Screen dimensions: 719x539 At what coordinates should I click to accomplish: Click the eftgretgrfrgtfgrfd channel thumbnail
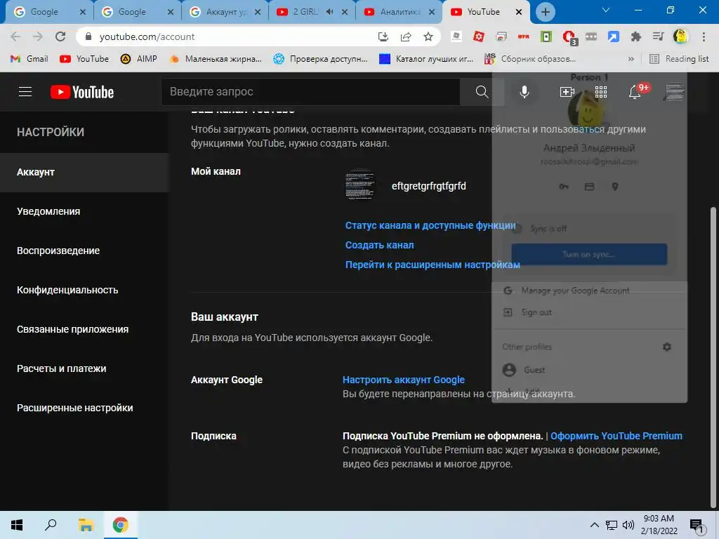pos(360,185)
